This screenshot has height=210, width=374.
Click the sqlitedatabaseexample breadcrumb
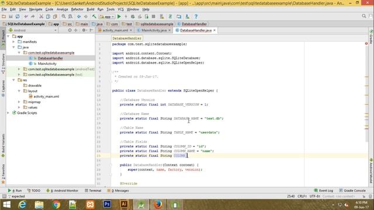[157, 24]
